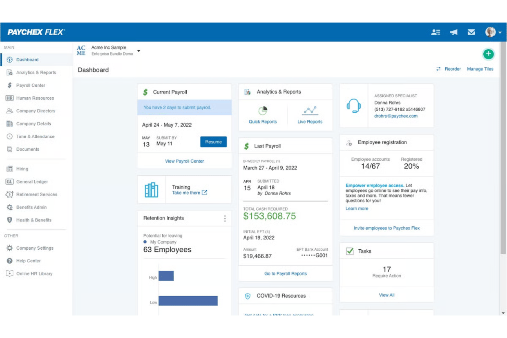Click Manage Tiles link
Screen dimensions: 507x338
coord(480,69)
